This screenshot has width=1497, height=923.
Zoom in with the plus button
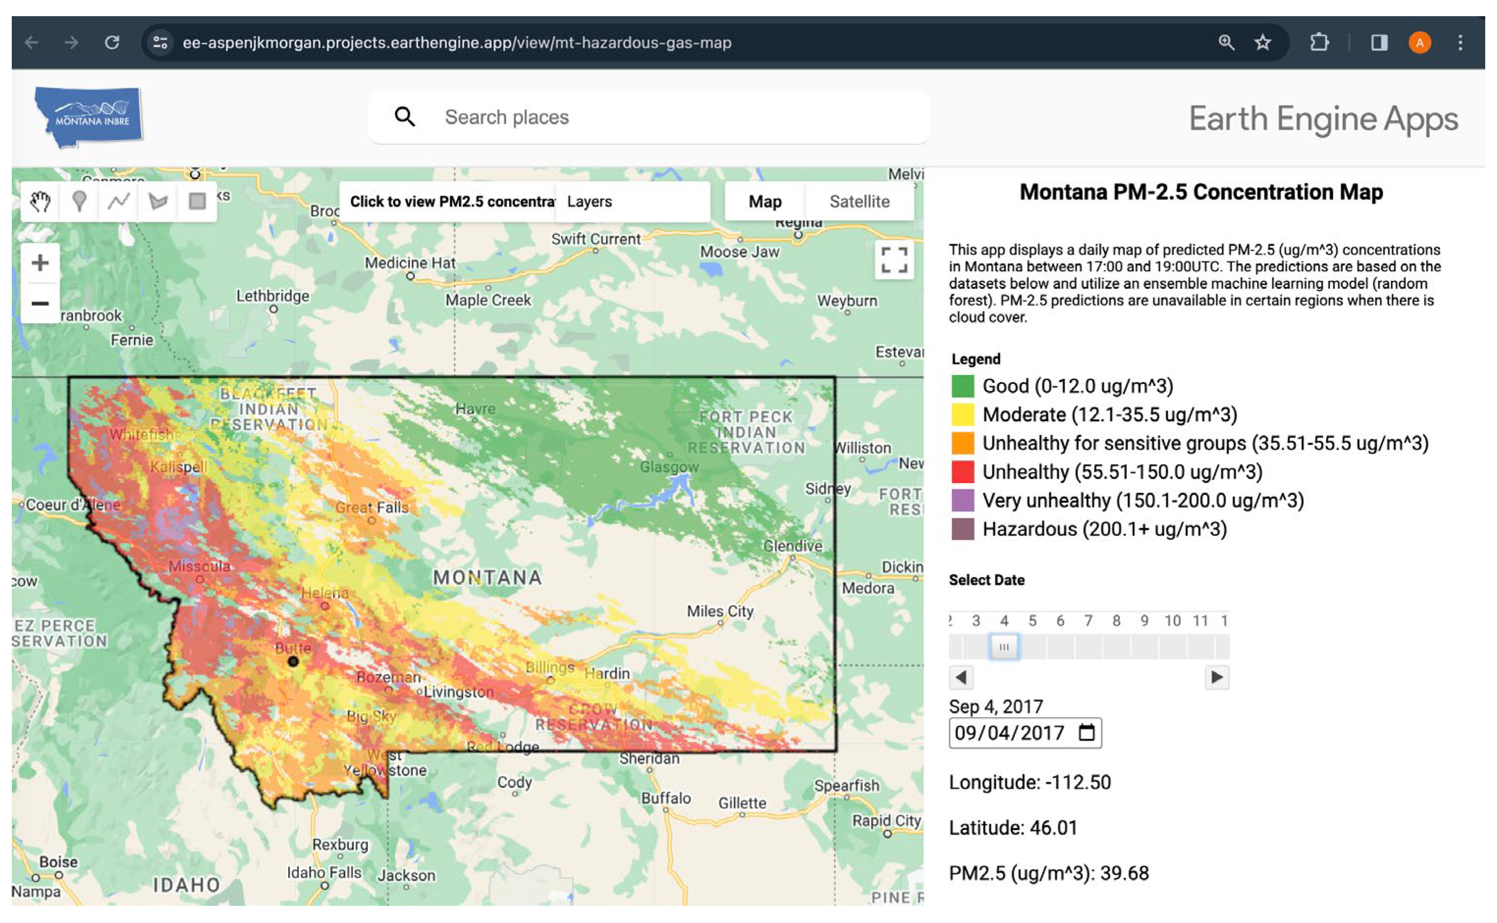tap(40, 262)
